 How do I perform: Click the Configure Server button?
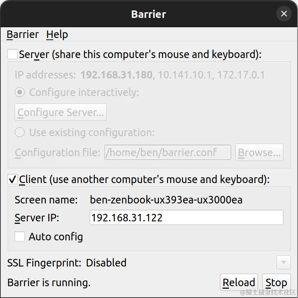(x=60, y=112)
